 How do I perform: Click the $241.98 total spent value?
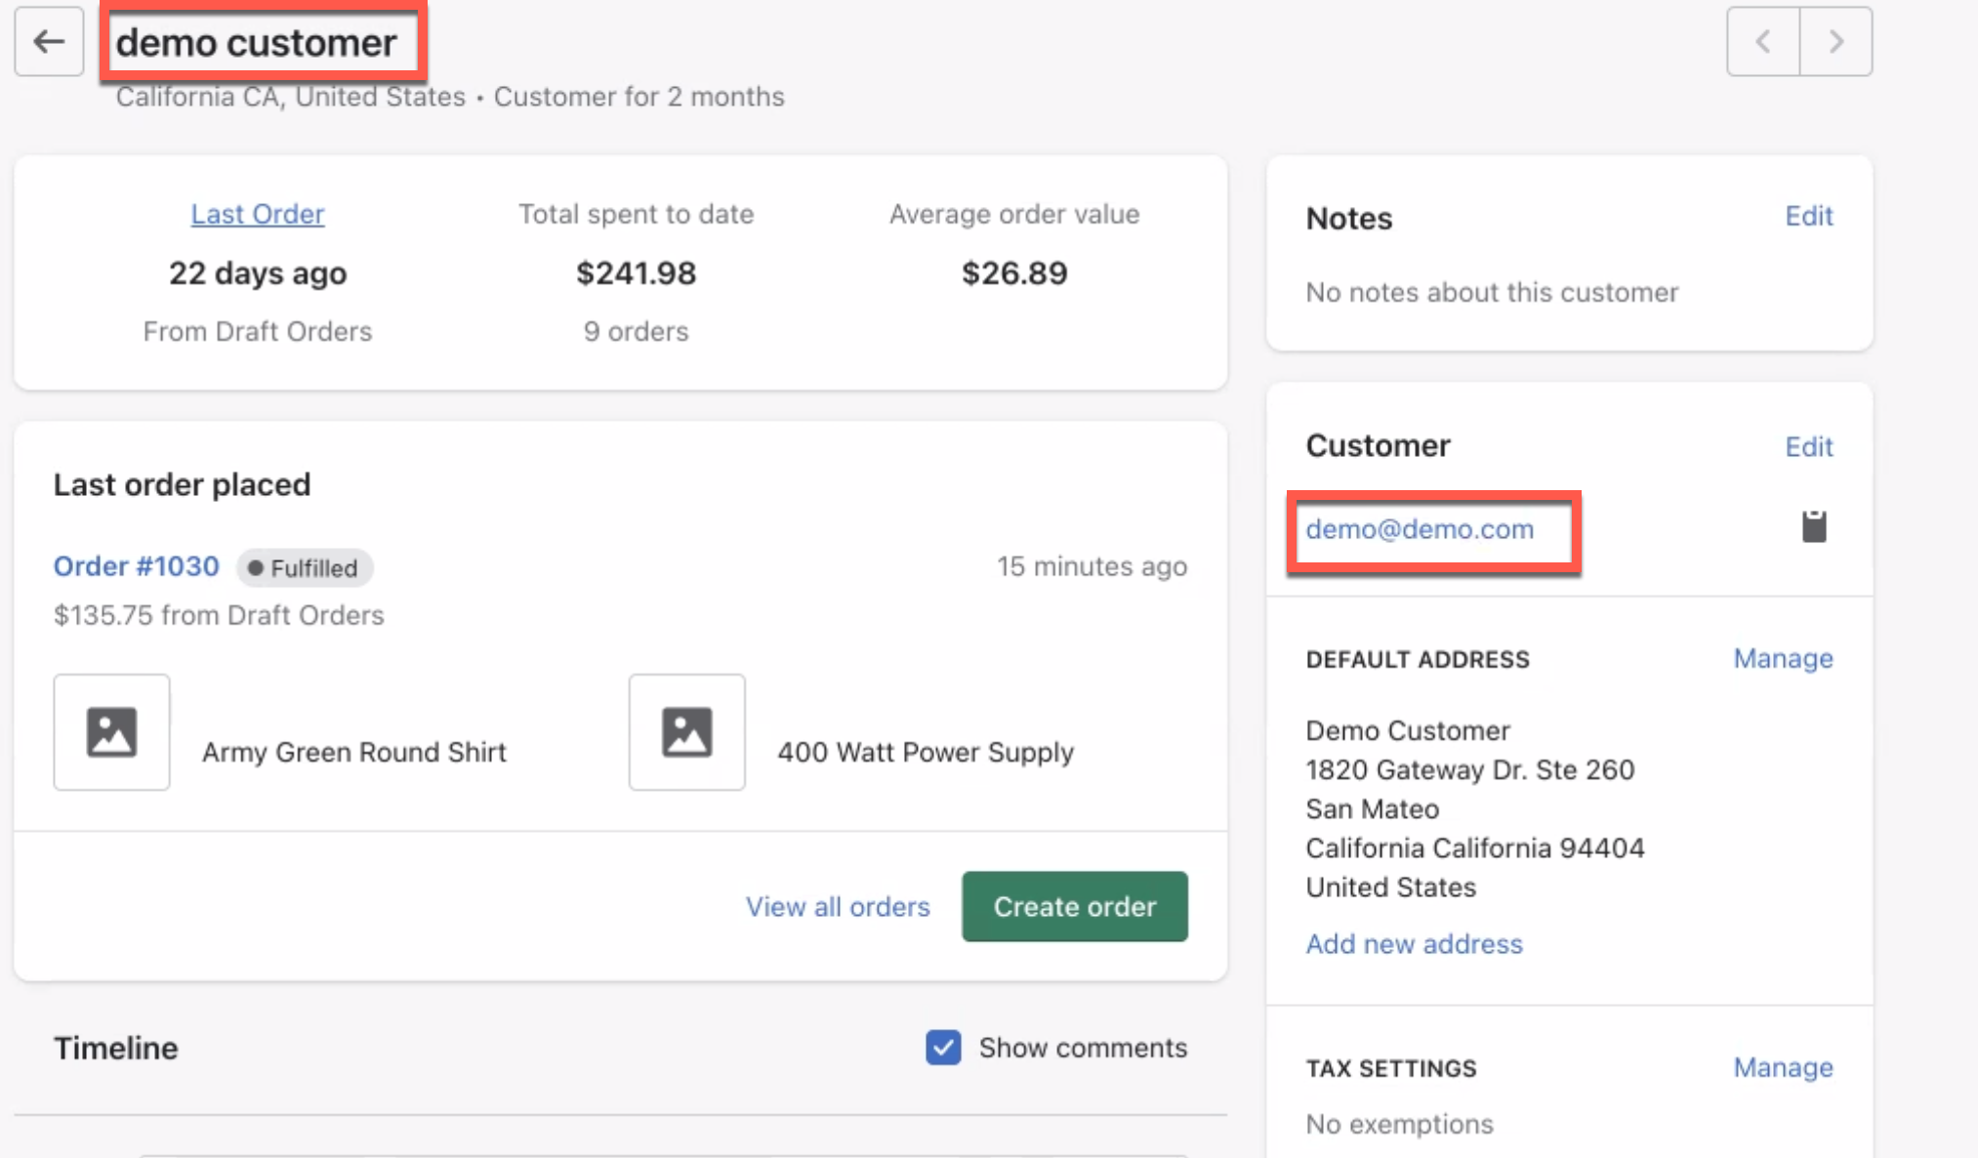click(637, 273)
